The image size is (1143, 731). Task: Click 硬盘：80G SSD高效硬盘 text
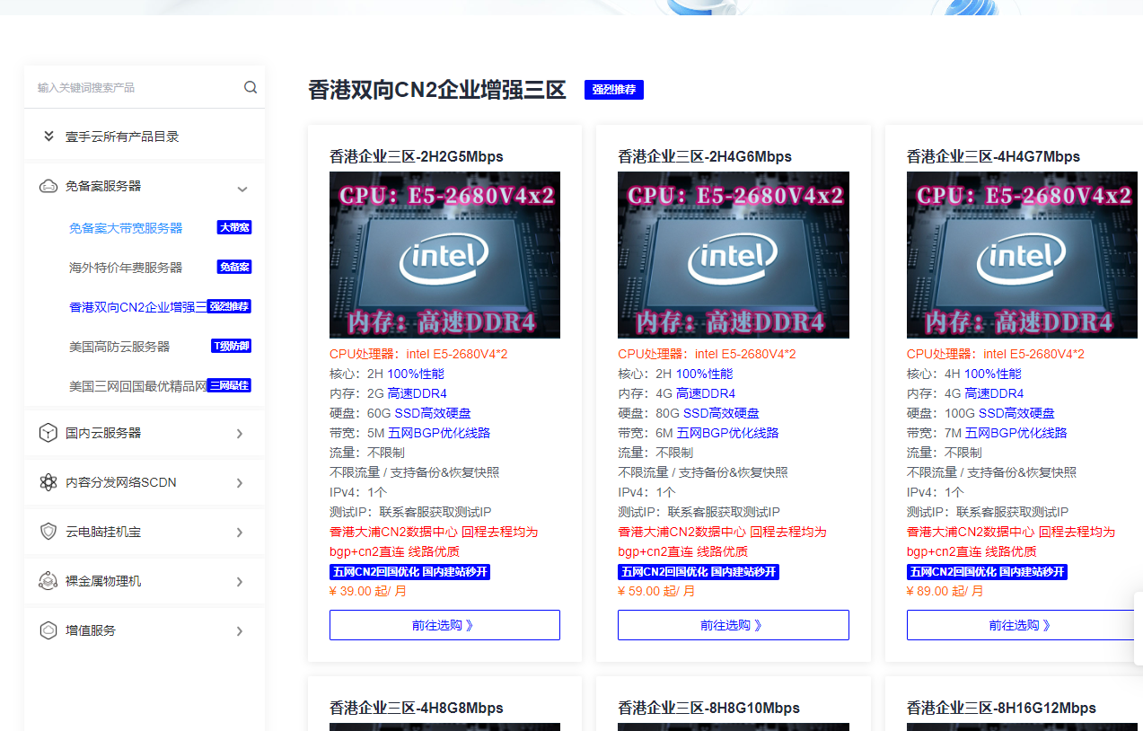click(x=689, y=413)
